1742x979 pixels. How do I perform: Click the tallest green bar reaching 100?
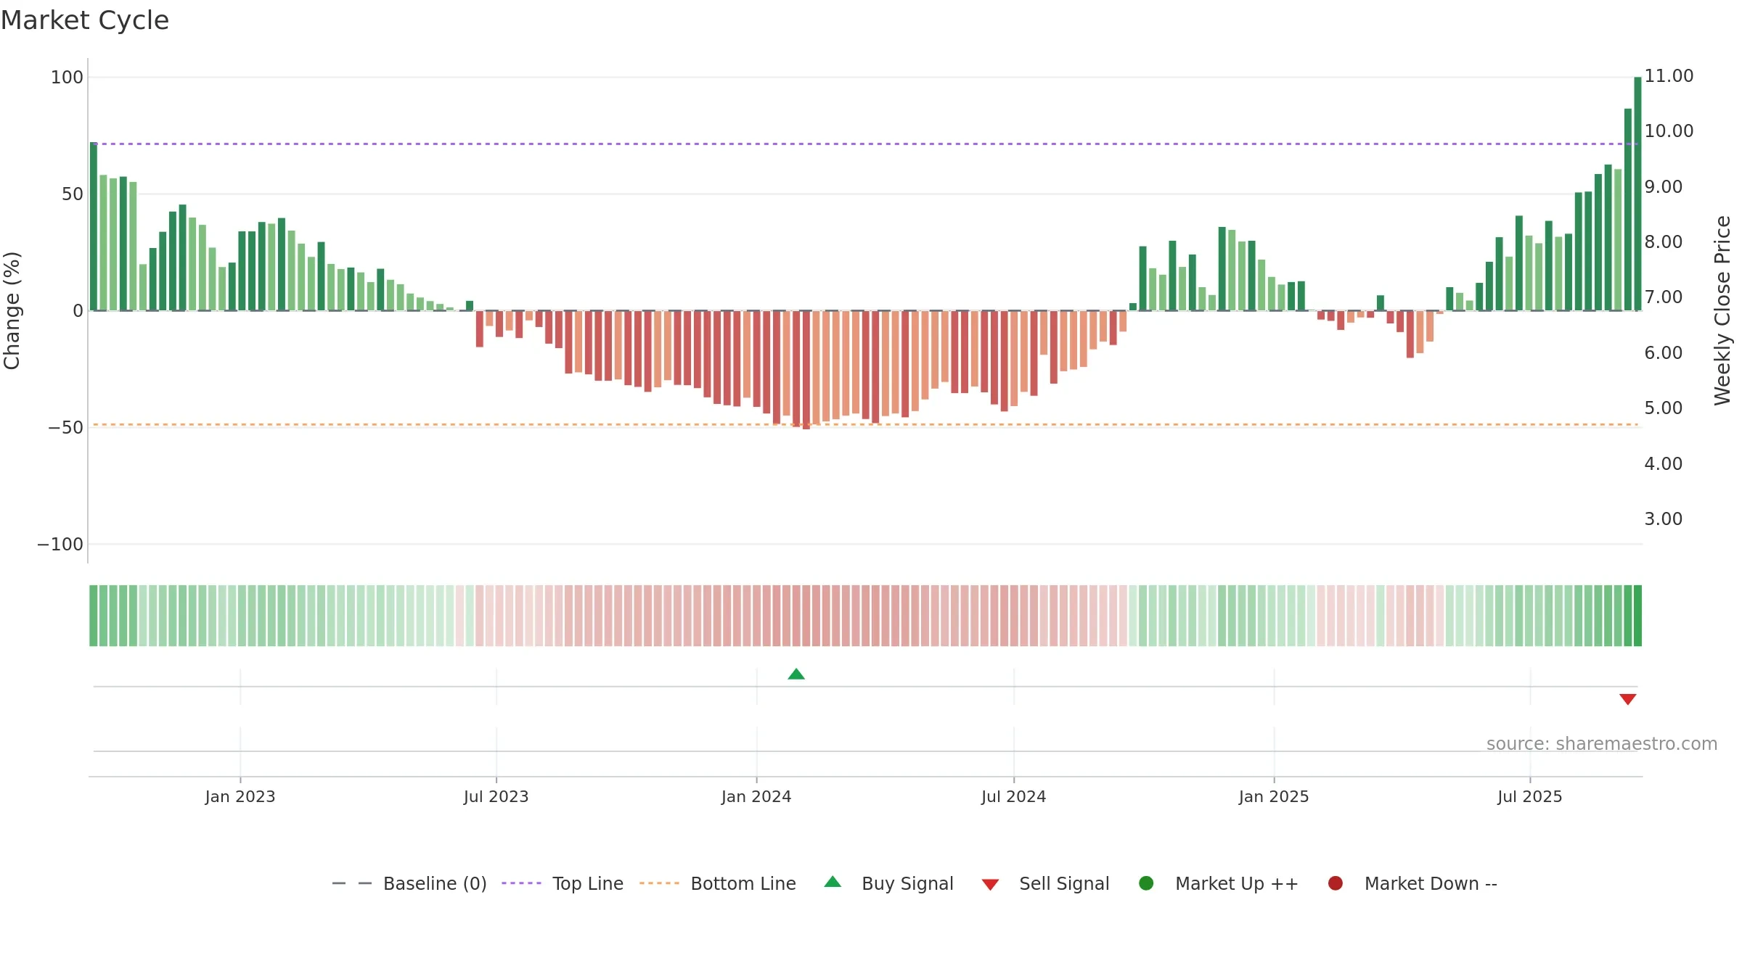1637,194
